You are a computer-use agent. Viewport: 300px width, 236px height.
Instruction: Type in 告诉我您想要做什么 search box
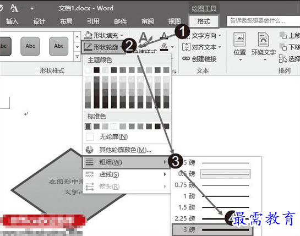[263, 21]
